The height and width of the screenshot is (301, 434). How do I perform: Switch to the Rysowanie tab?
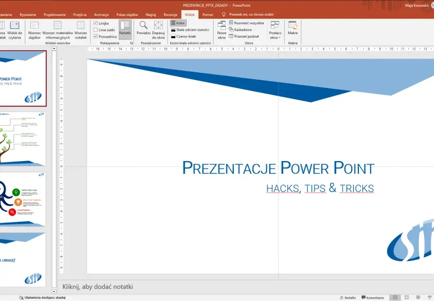coord(28,15)
